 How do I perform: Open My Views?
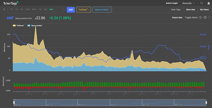point(204,10)
